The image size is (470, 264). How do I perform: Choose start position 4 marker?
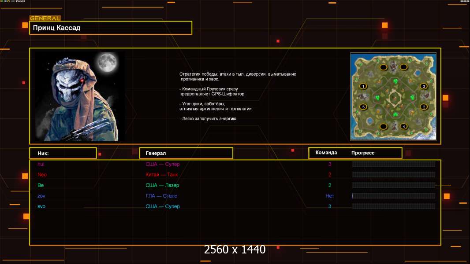pyautogui.click(x=403, y=127)
